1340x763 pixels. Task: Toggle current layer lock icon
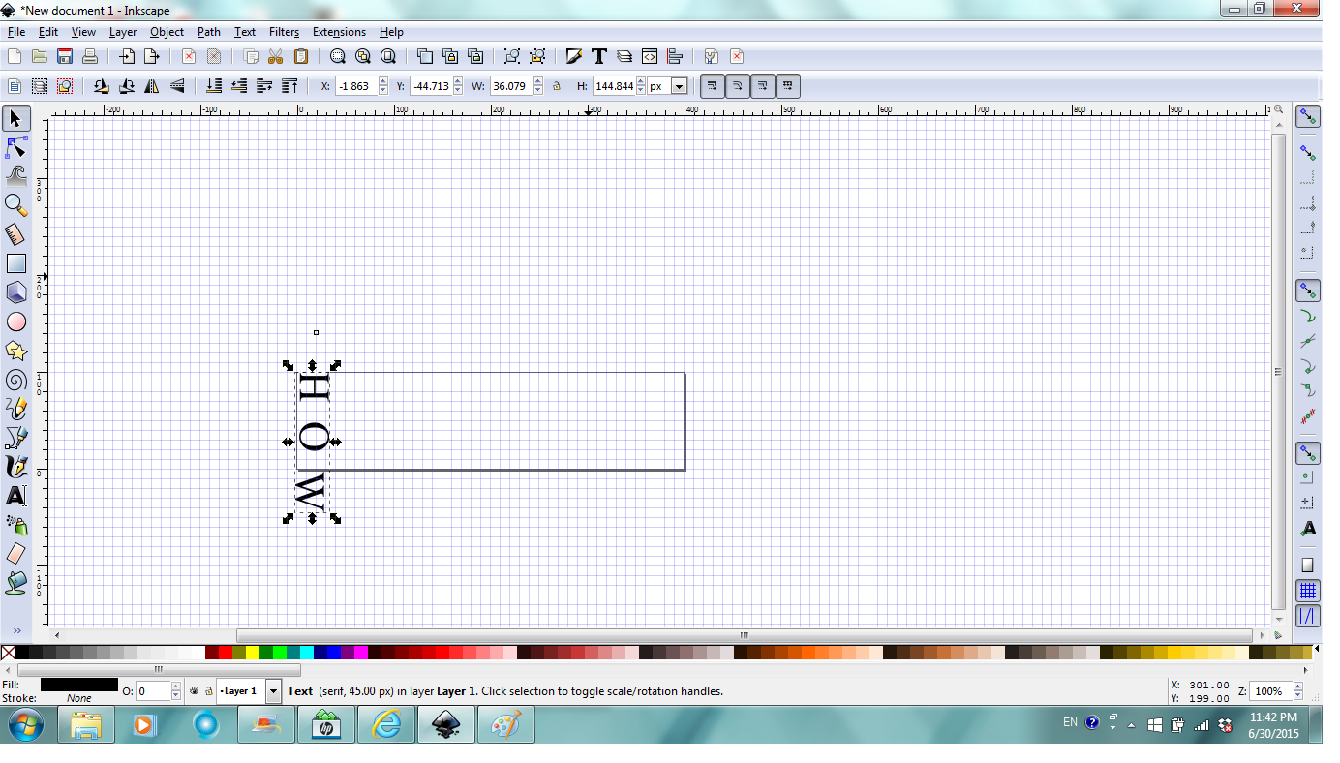(x=207, y=691)
